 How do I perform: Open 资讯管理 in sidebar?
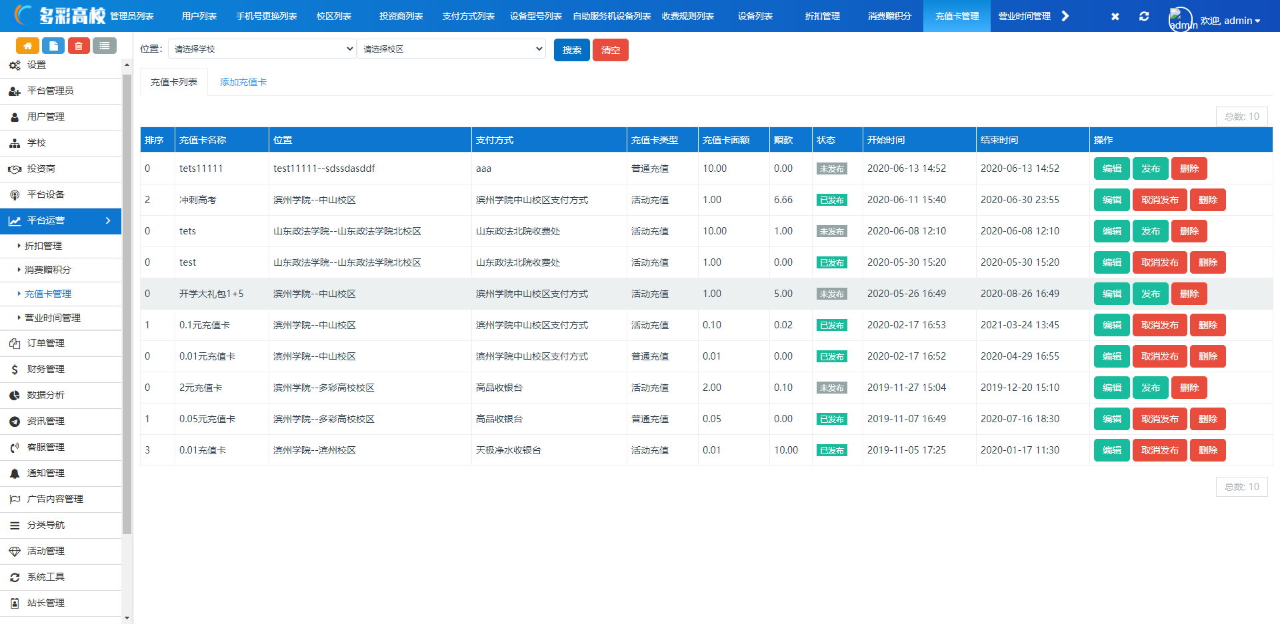coord(61,421)
